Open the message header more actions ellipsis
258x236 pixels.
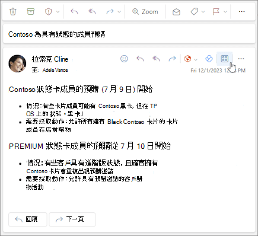(x=241, y=59)
